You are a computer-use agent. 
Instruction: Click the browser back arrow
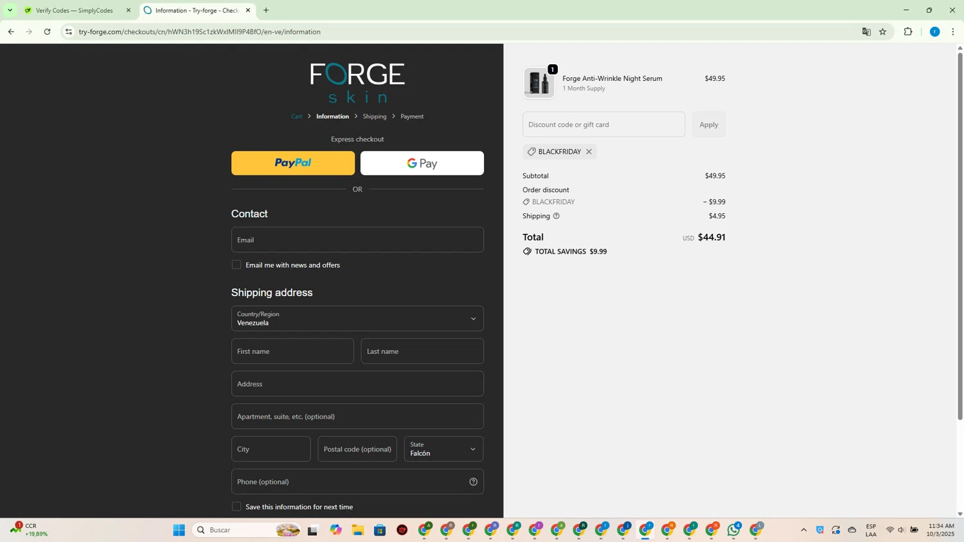tap(11, 31)
